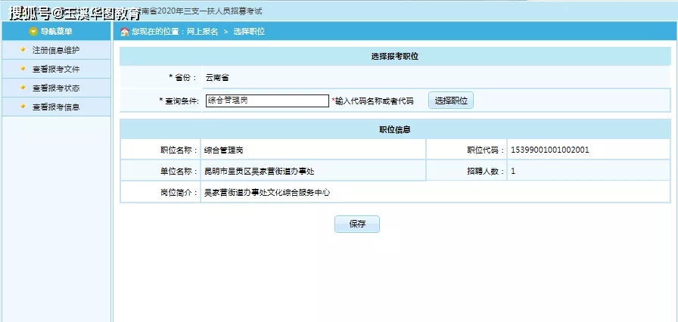Click 选择职位 in the breadcrumb path
The width and height of the screenshot is (678, 322).
click(249, 32)
